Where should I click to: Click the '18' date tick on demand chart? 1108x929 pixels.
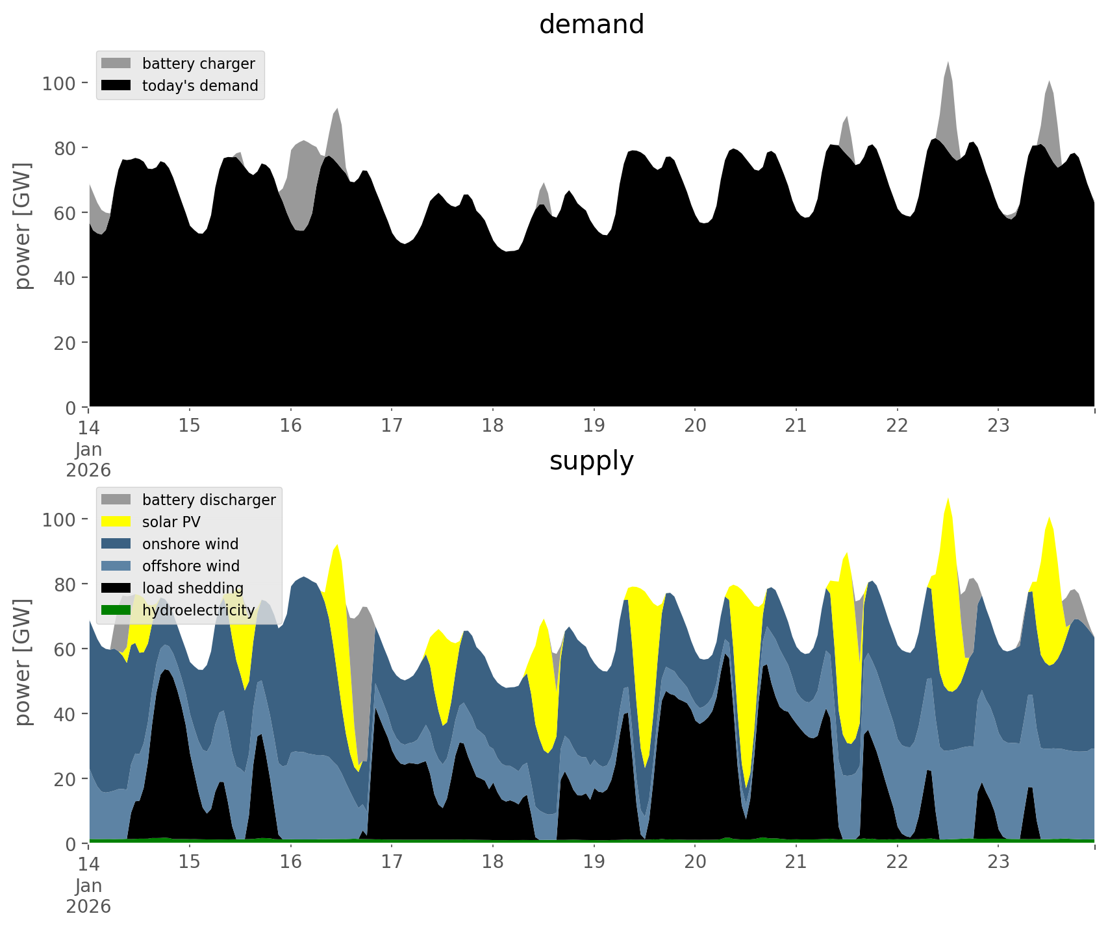tap(492, 426)
